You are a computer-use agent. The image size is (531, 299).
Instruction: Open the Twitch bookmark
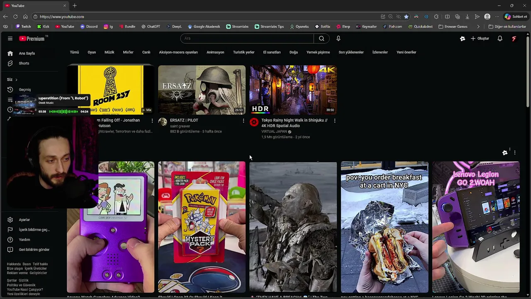tap(23, 27)
